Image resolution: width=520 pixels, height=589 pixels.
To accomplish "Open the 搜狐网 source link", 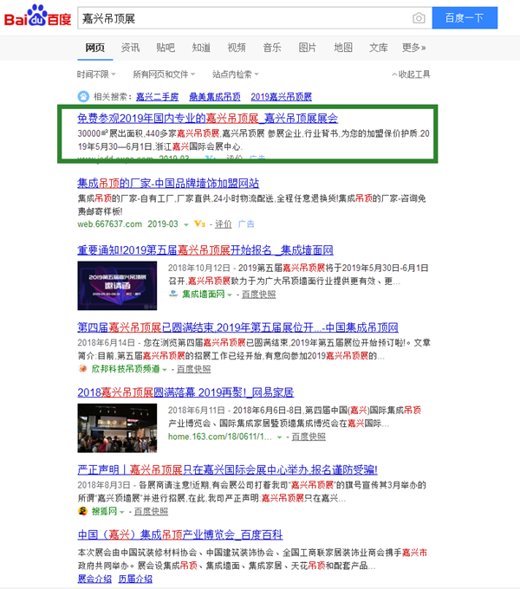I will 105,511.
